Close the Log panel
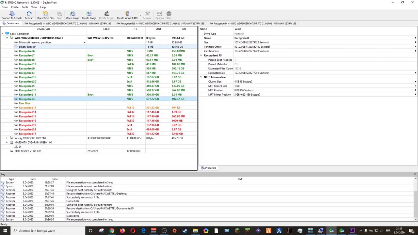418x235 pixels. 415,174
